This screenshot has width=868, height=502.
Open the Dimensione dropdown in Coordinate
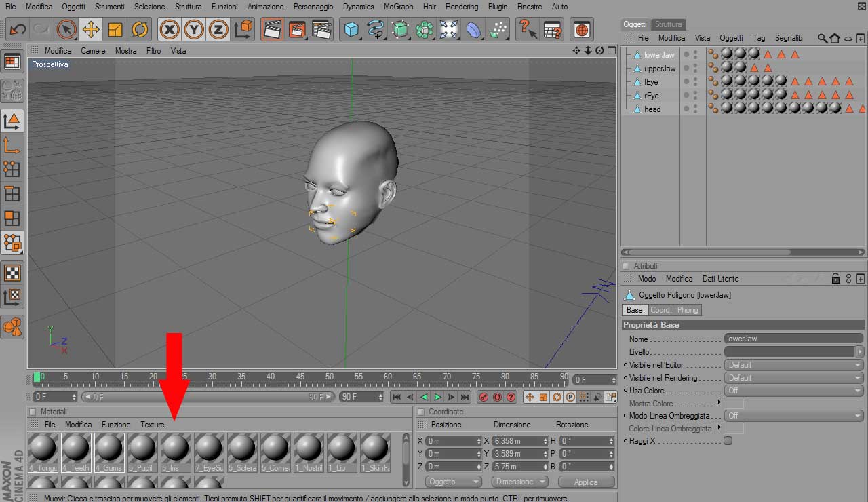coord(520,482)
